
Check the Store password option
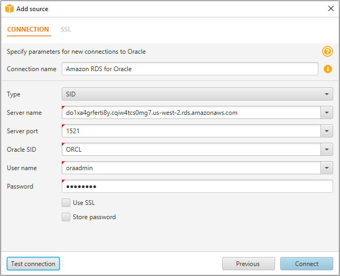pyautogui.click(x=66, y=217)
